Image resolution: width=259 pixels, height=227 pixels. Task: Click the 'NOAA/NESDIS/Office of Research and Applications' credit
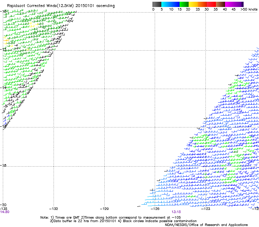206,225
